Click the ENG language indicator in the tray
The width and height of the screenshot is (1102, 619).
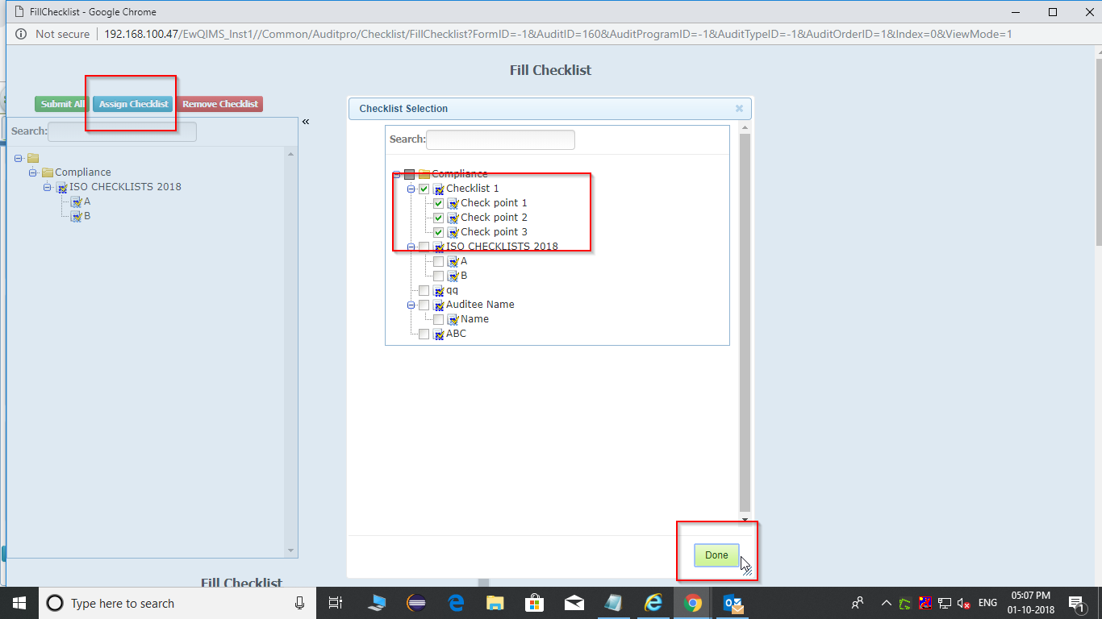click(x=987, y=603)
